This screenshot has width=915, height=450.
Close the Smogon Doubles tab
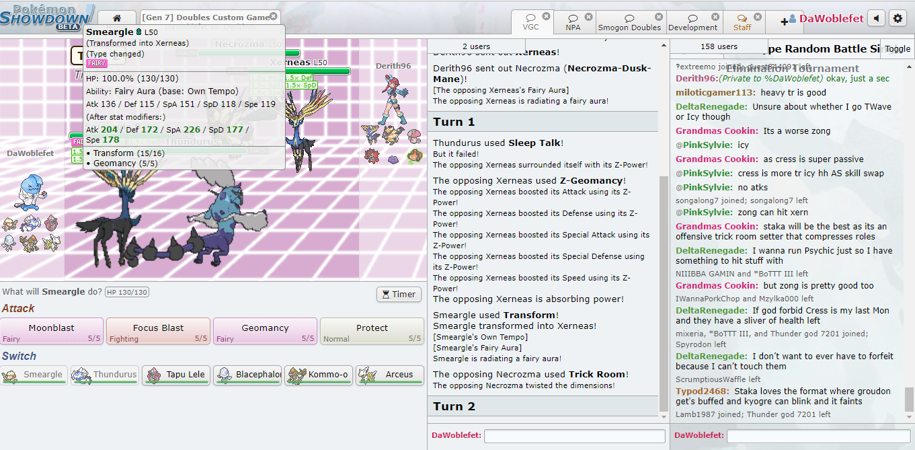point(659,16)
